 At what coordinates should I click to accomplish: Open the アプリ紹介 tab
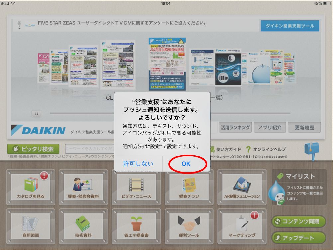click(x=270, y=127)
